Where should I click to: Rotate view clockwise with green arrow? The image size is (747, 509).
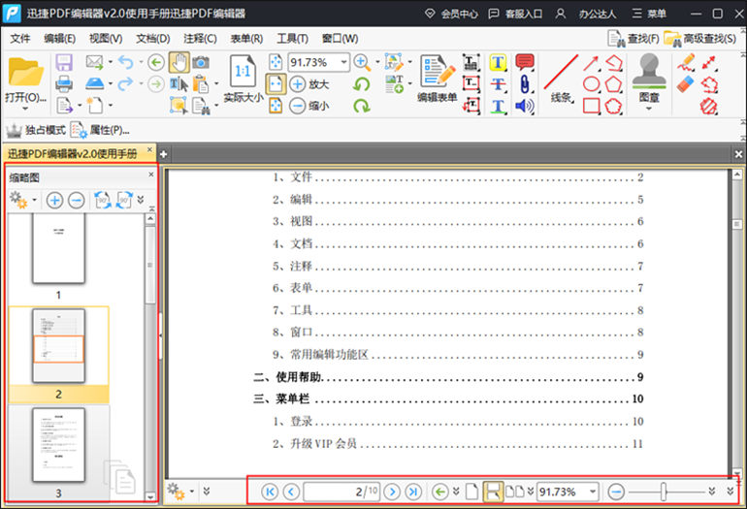(x=362, y=106)
